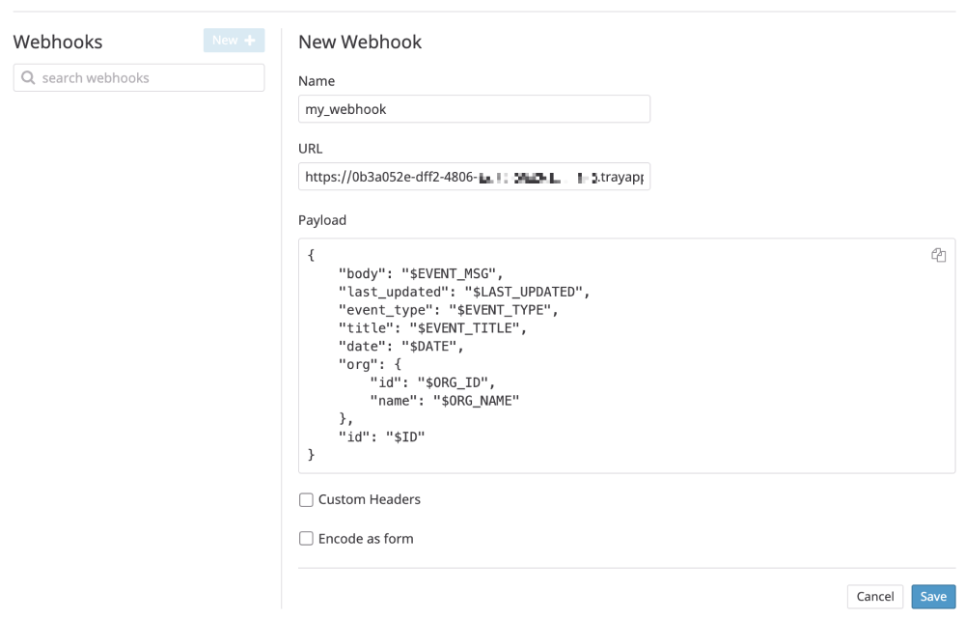Click the plus icon inside the New button
Image resolution: width=965 pixels, height=620 pixels.
(x=251, y=40)
